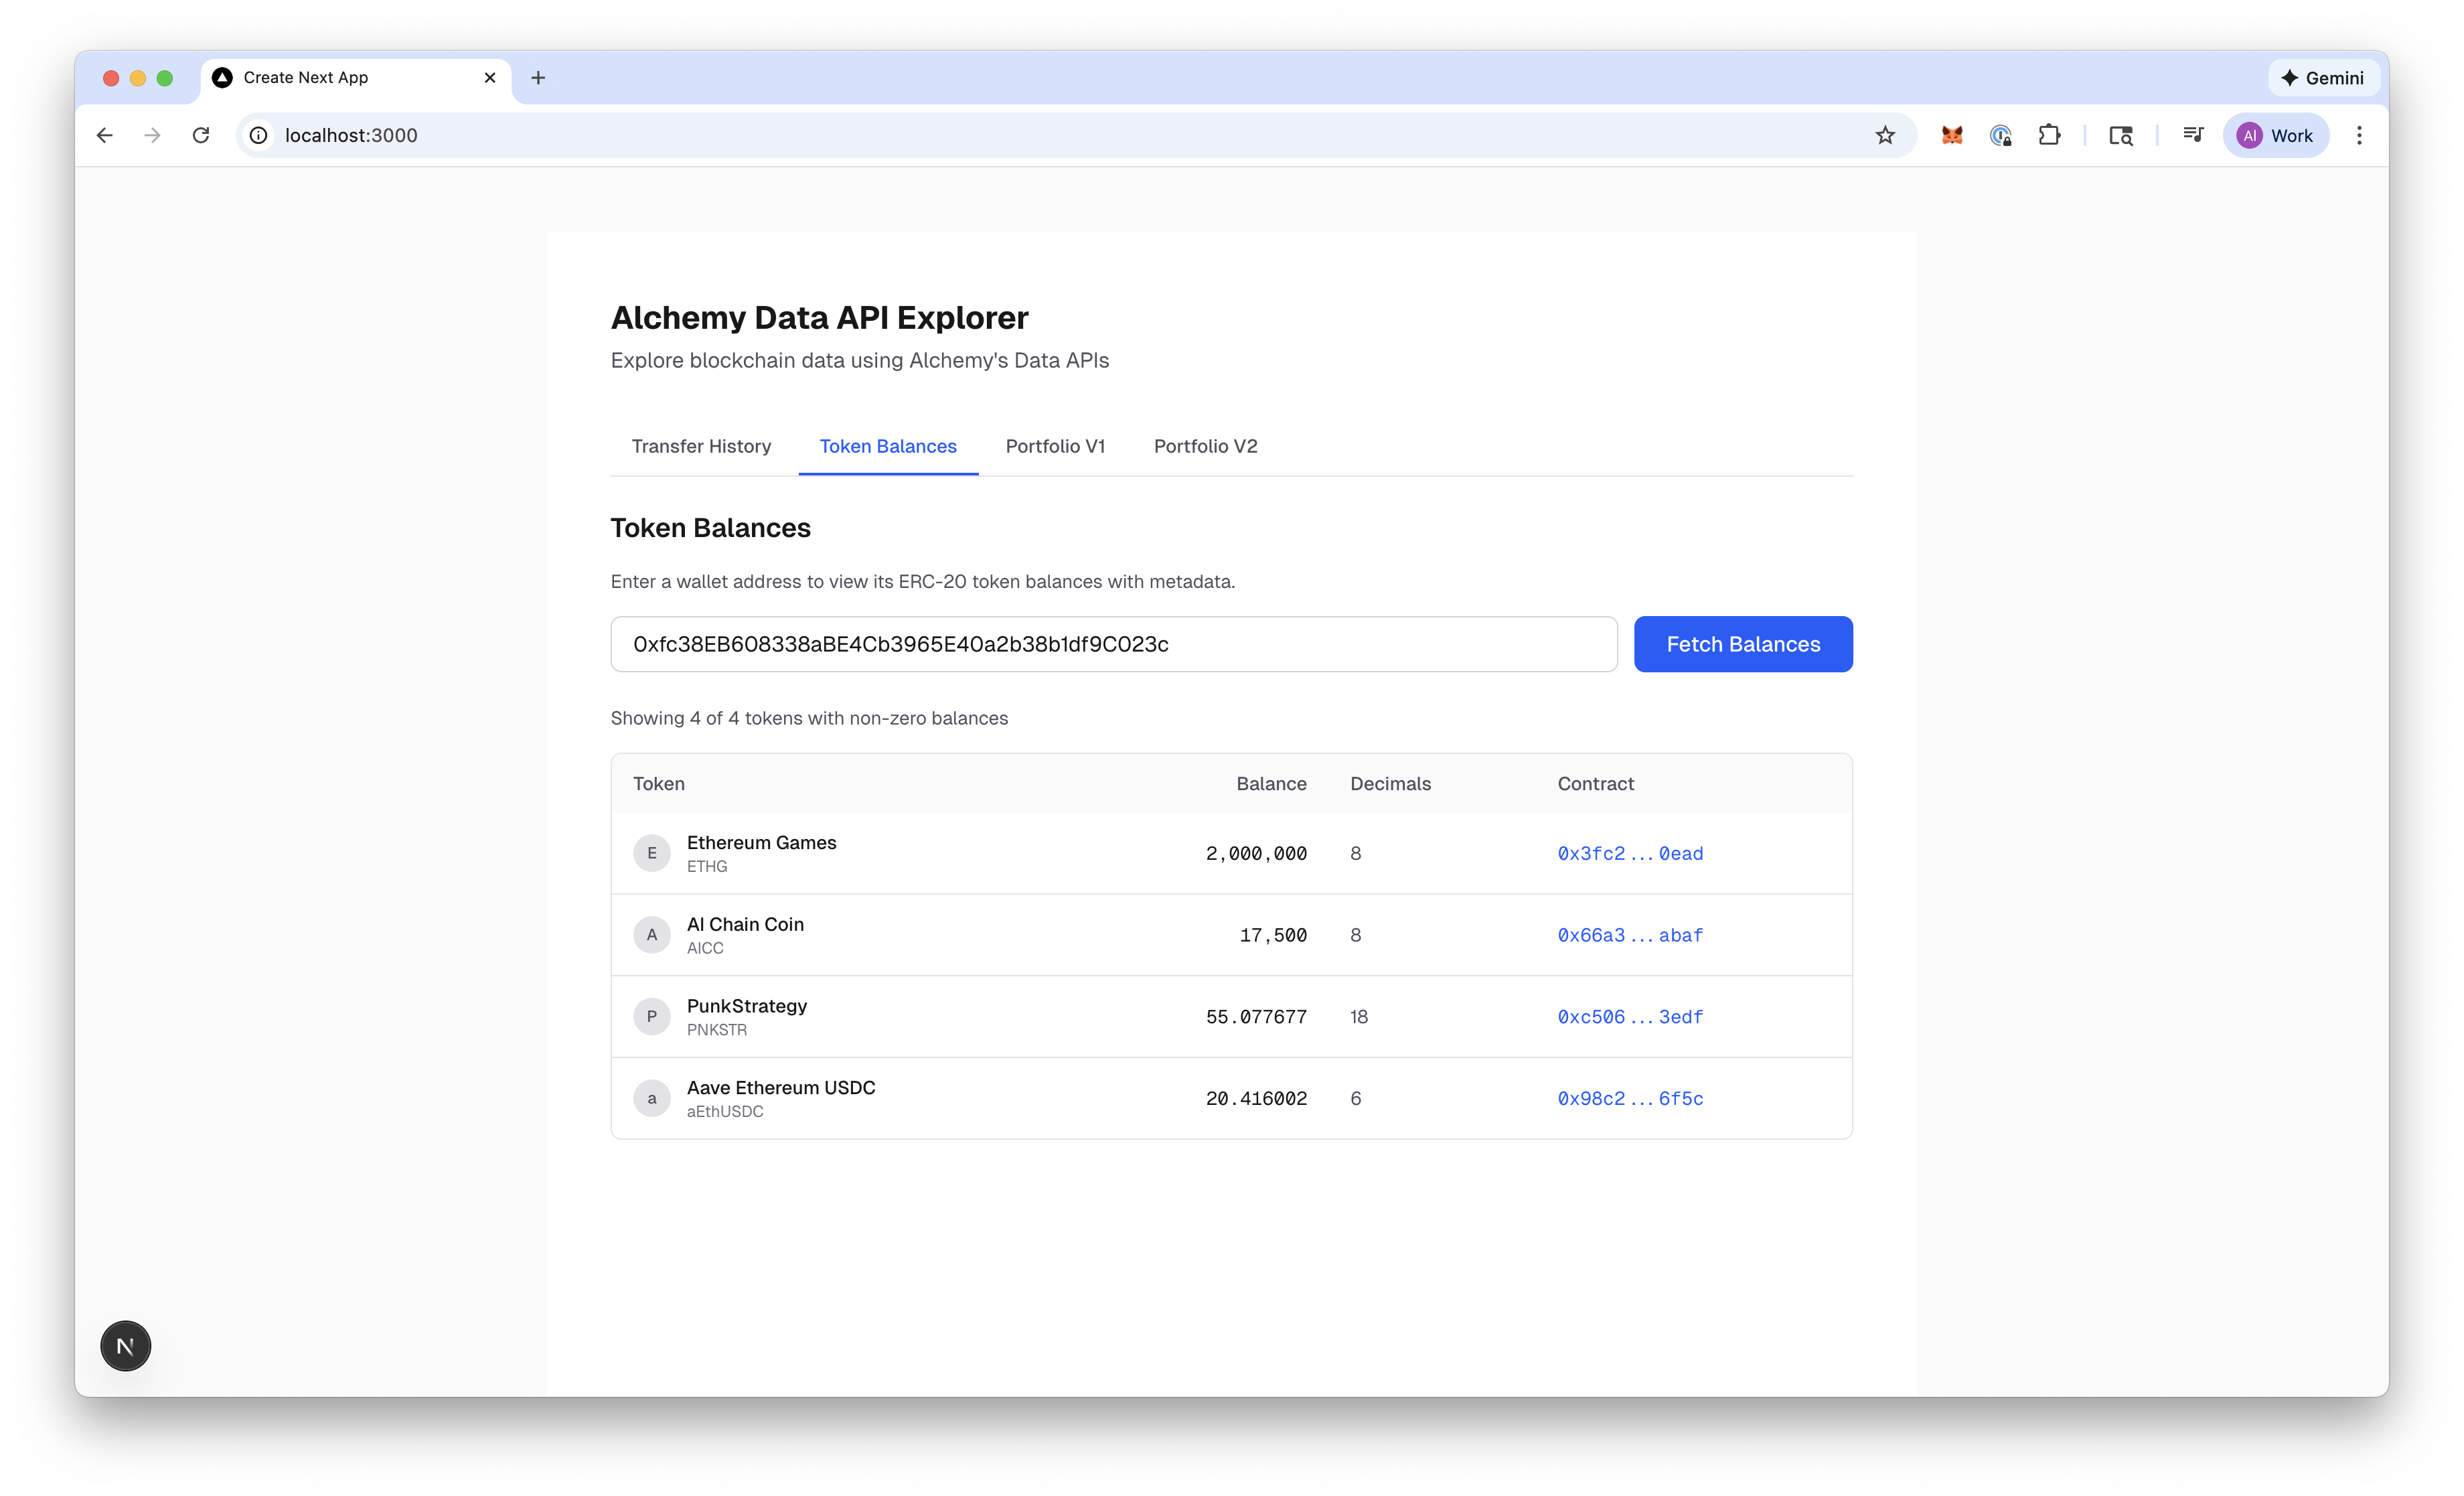
Task: Open Aave Ethereum USDC contract link
Action: click(x=1630, y=1098)
